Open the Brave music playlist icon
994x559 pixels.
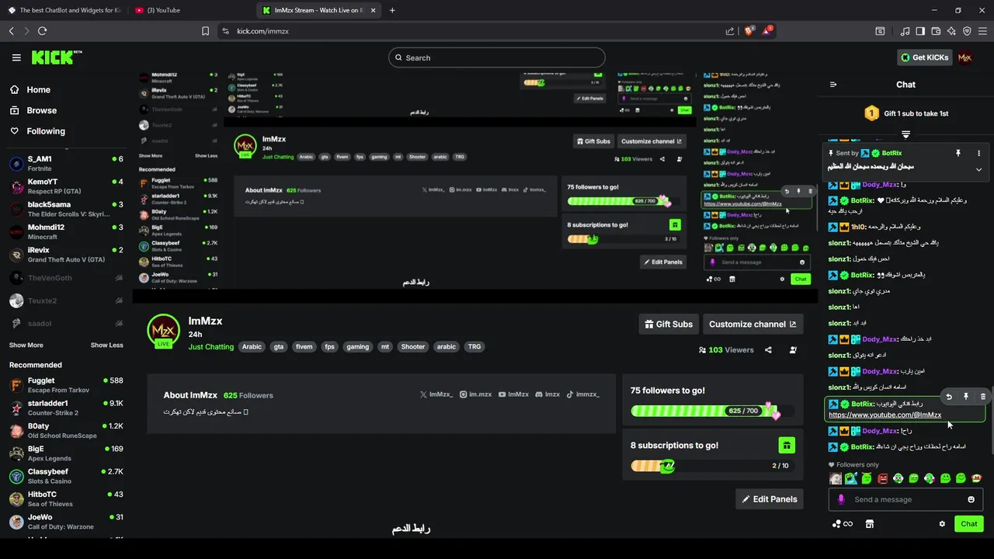click(x=905, y=31)
